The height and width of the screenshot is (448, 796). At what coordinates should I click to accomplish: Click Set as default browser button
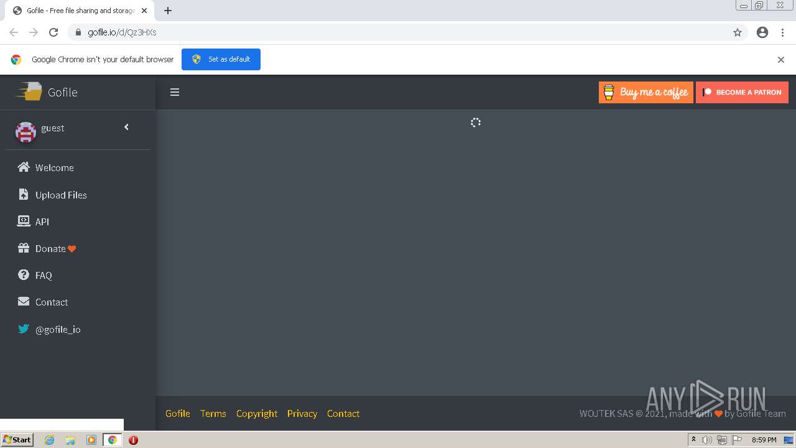pos(221,59)
